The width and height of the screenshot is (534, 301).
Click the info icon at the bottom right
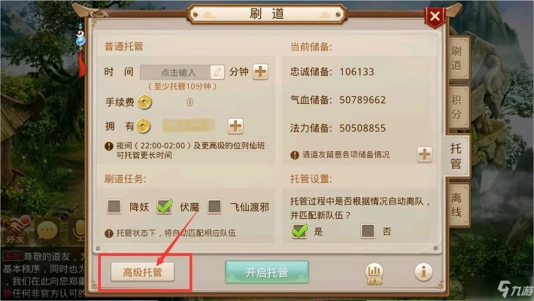423,272
